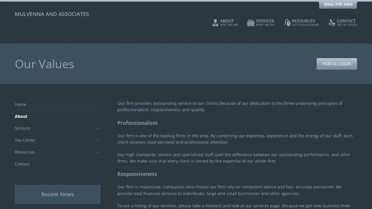Click the Resources mouse icon

click(287, 23)
